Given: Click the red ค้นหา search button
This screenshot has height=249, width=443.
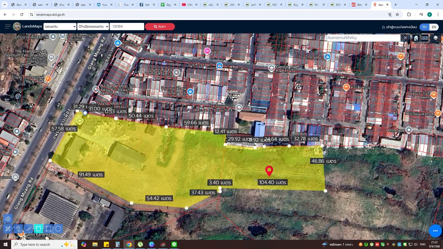Looking at the screenshot, I should tap(160, 27).
